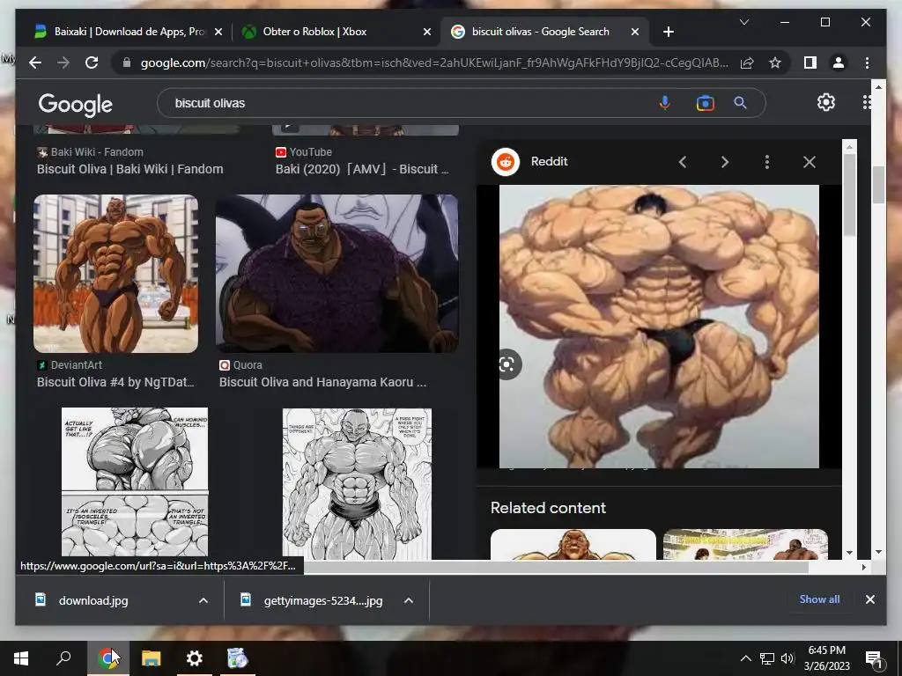Expand options for download.jpg
Screen dimensions: 902x676
pos(203,600)
